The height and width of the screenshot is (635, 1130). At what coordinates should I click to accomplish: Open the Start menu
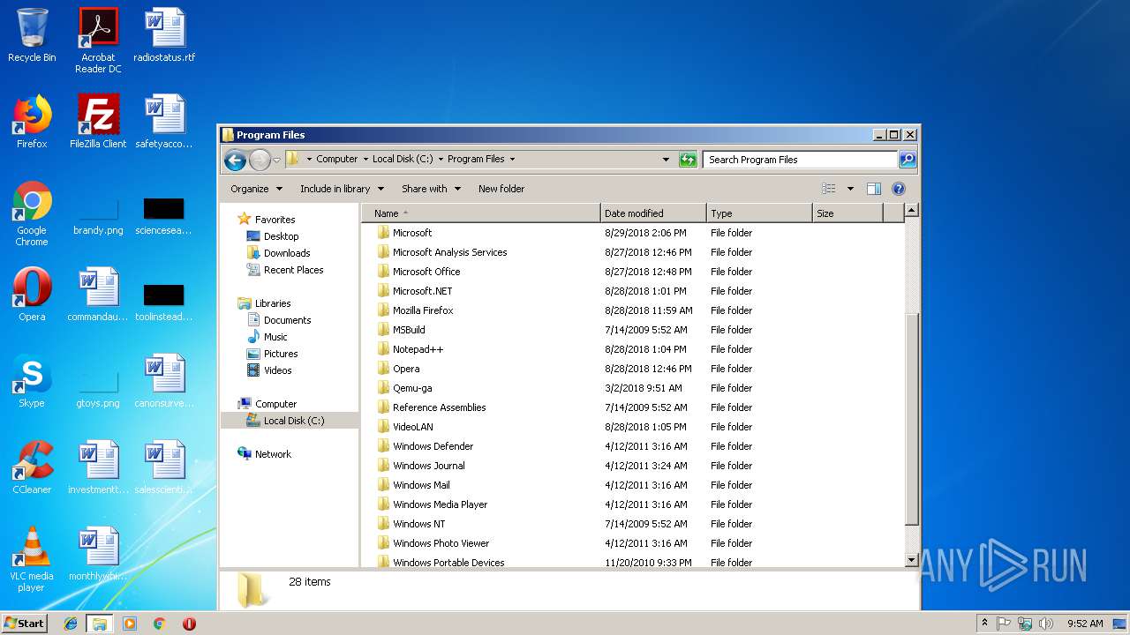[x=25, y=623]
